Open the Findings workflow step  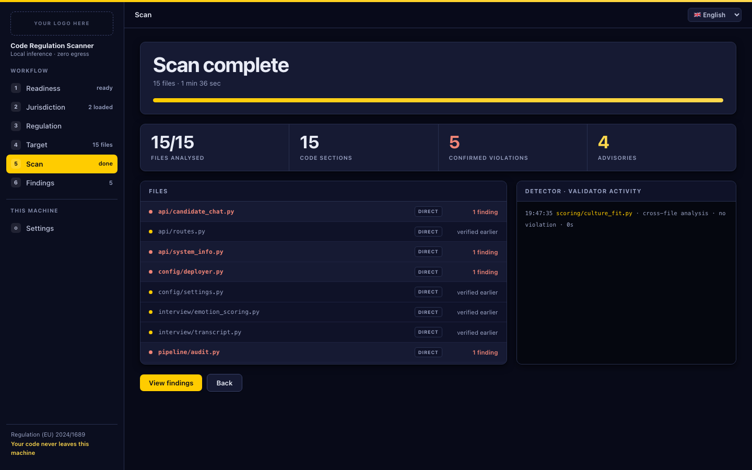62,183
